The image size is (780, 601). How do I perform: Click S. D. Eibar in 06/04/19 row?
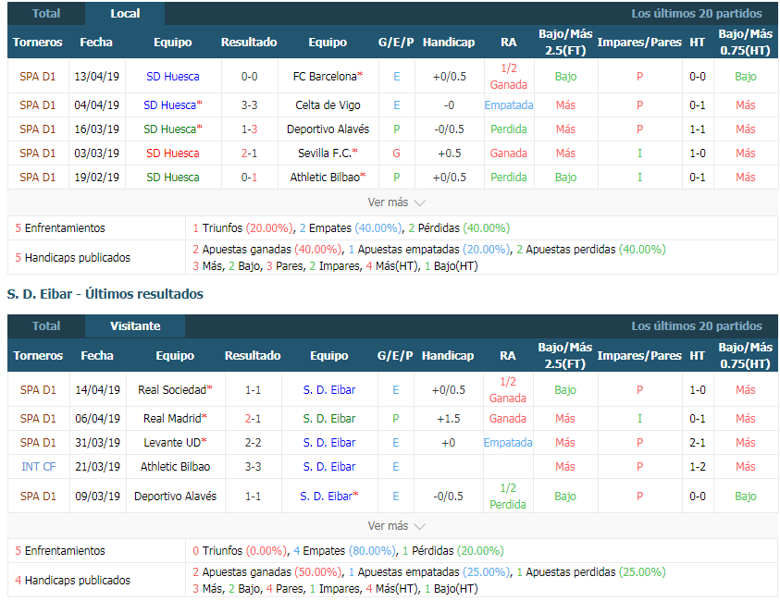329,419
